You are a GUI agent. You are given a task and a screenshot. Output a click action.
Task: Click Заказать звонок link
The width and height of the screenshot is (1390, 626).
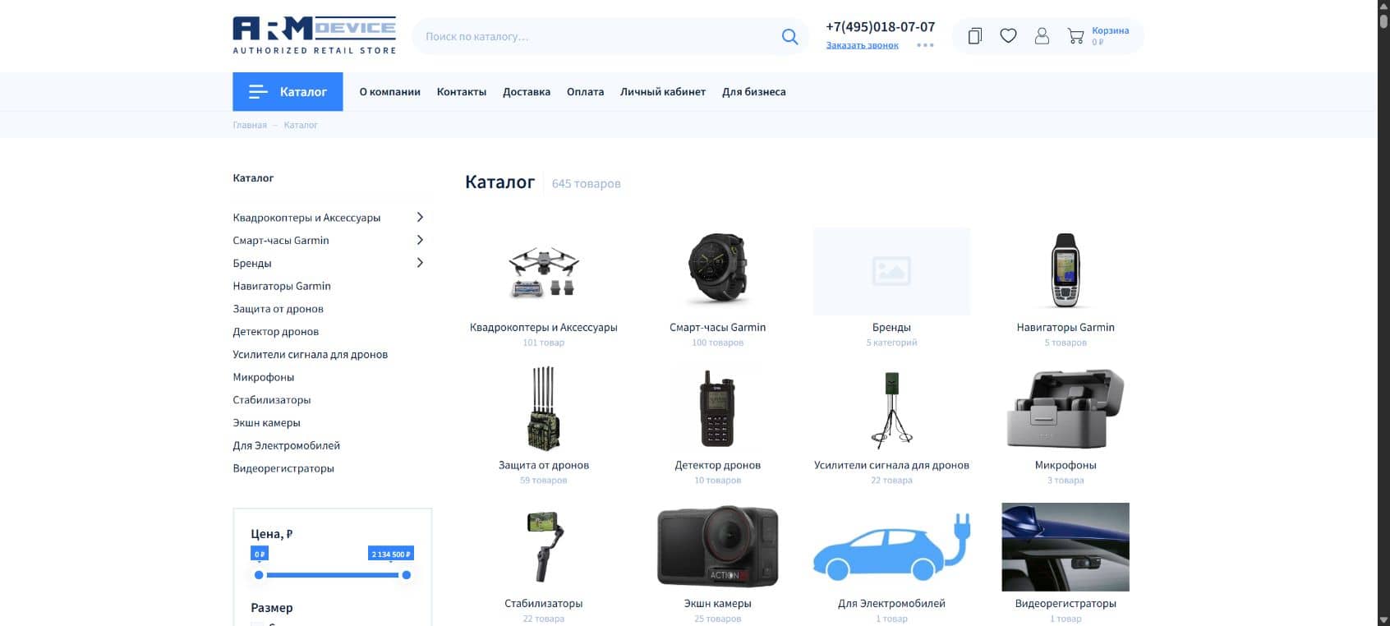pyautogui.click(x=862, y=45)
